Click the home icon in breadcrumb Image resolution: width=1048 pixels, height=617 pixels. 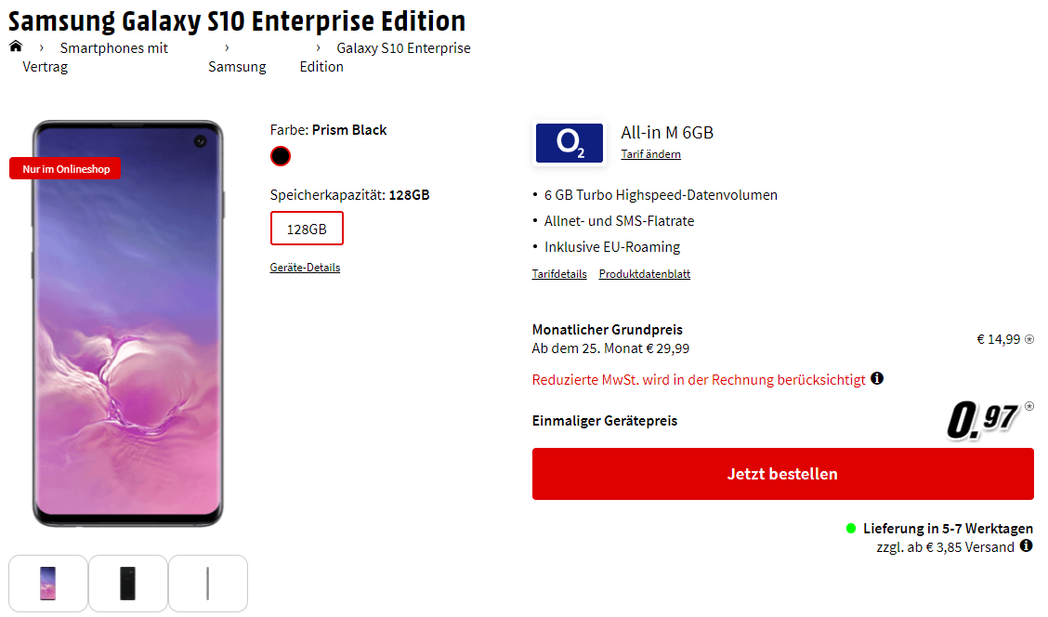pyautogui.click(x=16, y=46)
